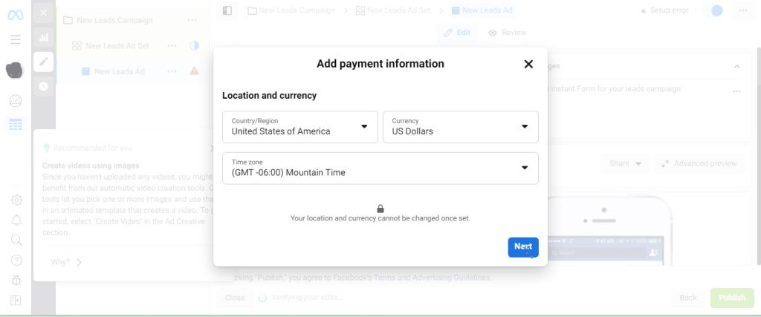Screen dimensions: 761x317
Task: Click the Close button at bottom
Action: 234,298
